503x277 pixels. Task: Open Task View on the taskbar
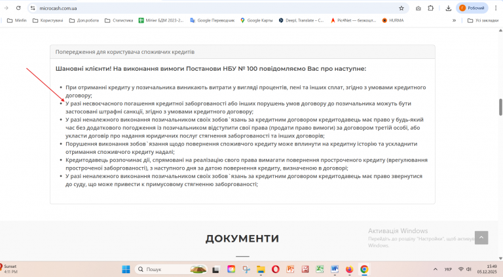[x=215, y=269]
